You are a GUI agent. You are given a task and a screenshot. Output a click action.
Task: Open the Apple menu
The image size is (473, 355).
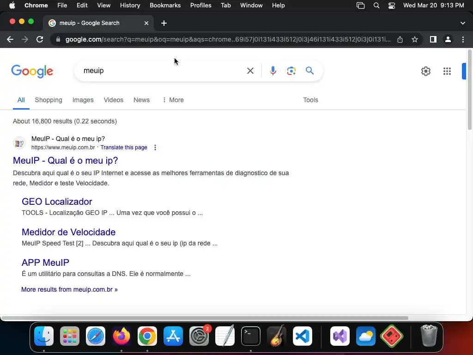(x=12, y=6)
